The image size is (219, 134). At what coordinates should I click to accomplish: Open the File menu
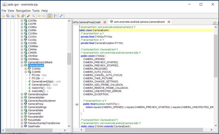(4, 11)
